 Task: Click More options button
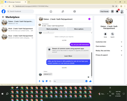[x=79, y=29]
